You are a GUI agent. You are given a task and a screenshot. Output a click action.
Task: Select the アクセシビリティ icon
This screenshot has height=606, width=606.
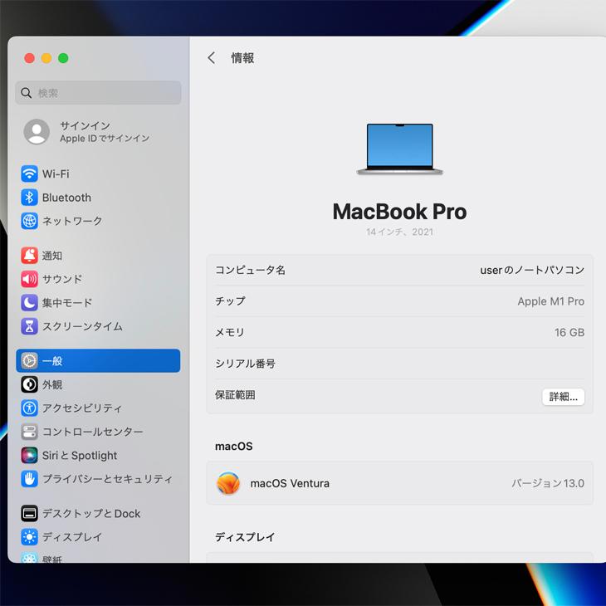point(29,408)
